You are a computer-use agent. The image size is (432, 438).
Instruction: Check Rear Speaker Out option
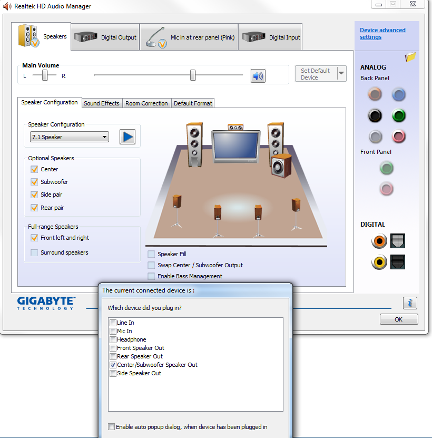[x=113, y=356]
